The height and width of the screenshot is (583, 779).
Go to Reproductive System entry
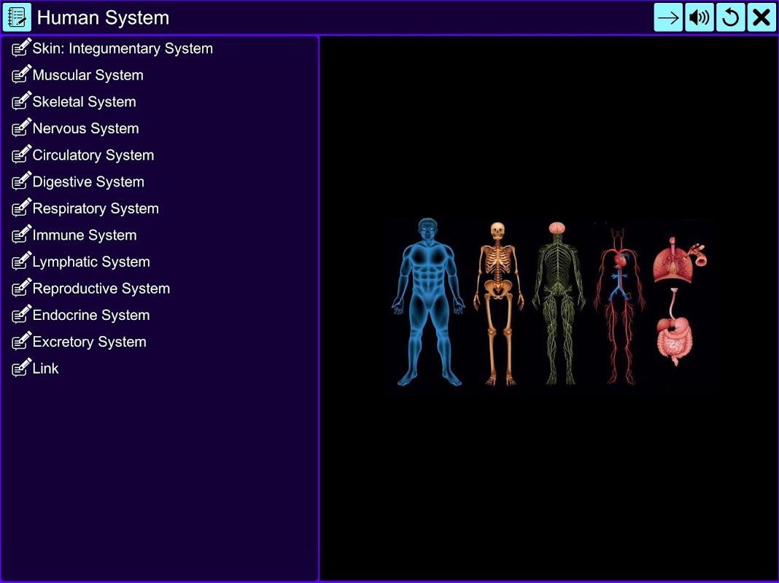(101, 289)
